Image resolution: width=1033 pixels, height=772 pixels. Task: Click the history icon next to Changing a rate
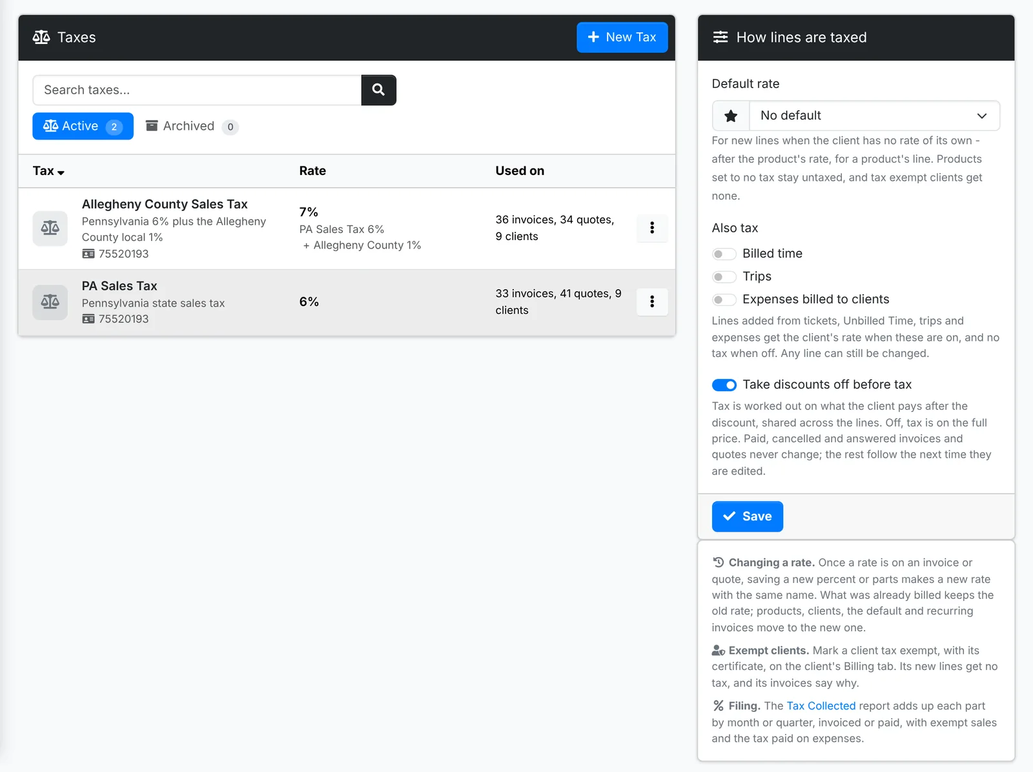718,562
